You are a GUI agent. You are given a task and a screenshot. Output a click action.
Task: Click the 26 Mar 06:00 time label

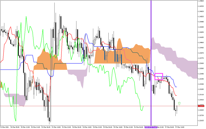coord(139,127)
